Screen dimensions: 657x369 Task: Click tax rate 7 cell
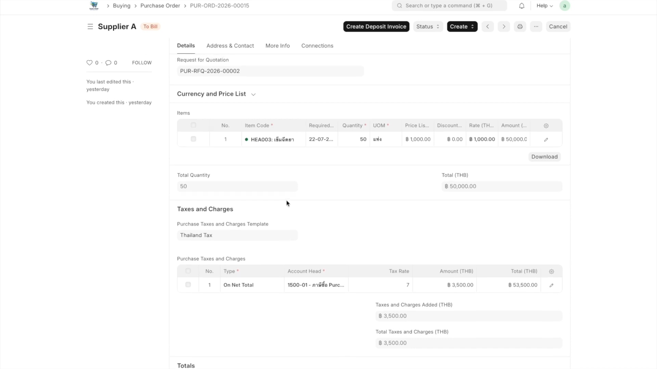[x=381, y=285]
